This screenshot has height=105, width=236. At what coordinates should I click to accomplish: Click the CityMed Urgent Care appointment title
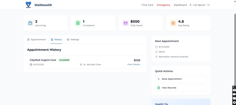(43, 60)
